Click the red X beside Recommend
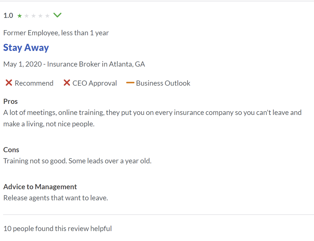Viewport: 314px width, 241px height. pyautogui.click(x=9, y=83)
